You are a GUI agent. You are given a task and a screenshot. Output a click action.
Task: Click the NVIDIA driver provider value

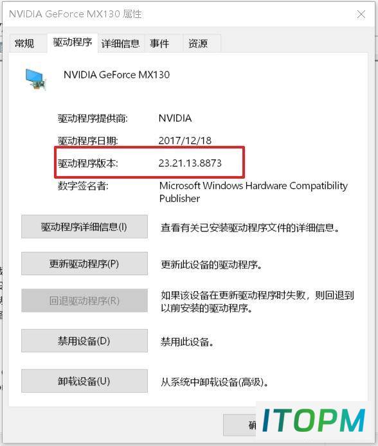pyautogui.click(x=175, y=118)
